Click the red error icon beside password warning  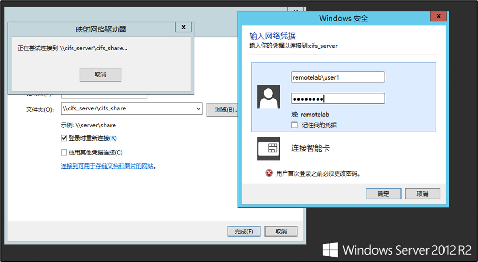coord(269,173)
